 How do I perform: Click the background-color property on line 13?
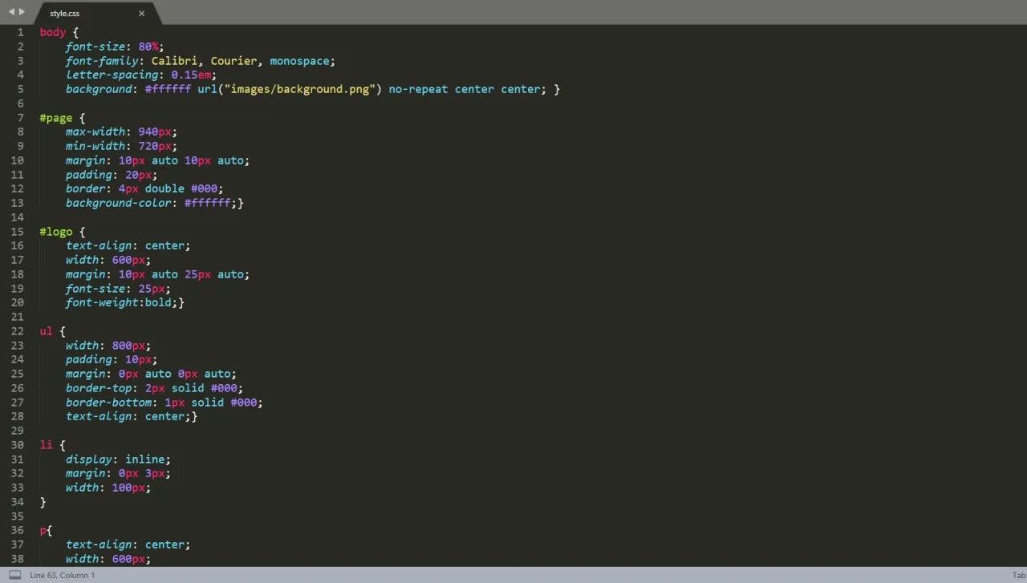click(x=119, y=203)
